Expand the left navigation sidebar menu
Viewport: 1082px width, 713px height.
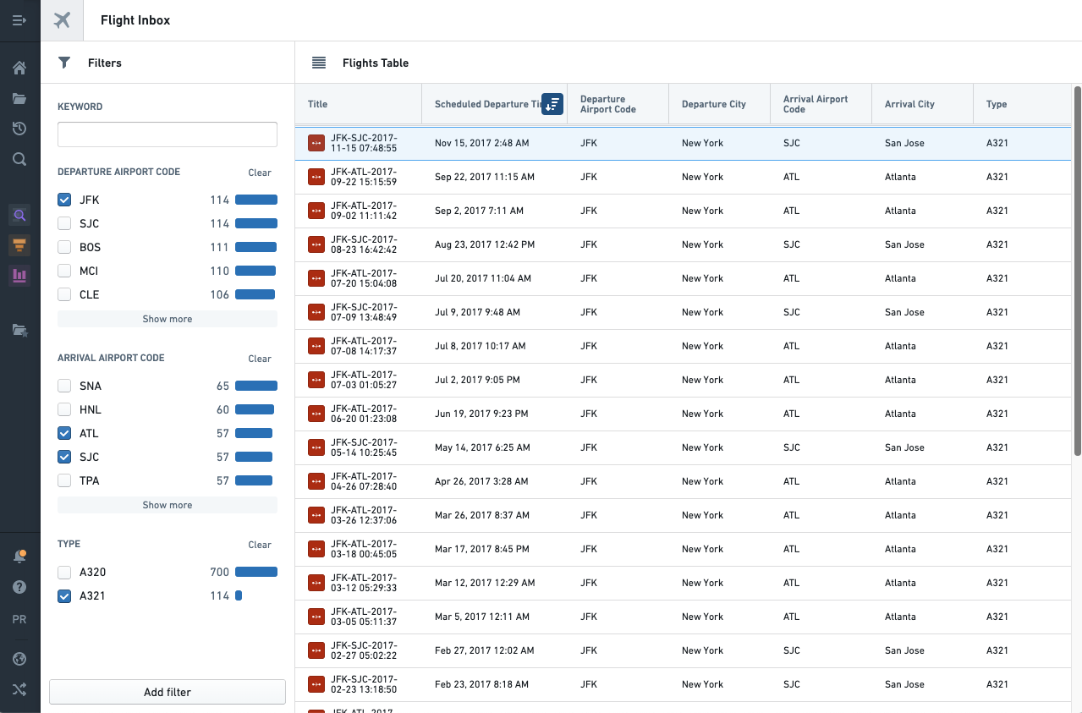19,19
